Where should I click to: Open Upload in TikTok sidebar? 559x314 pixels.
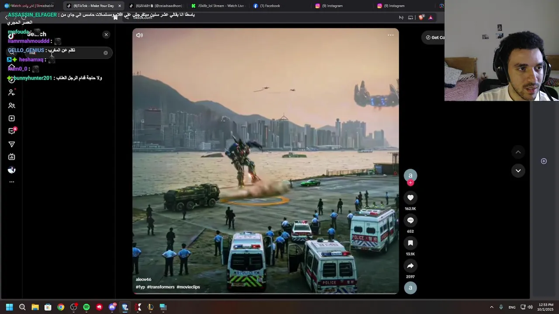pyautogui.click(x=12, y=118)
